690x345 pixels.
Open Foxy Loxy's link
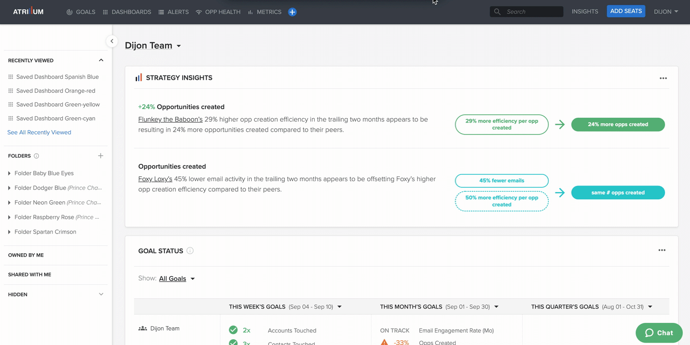pyautogui.click(x=155, y=179)
